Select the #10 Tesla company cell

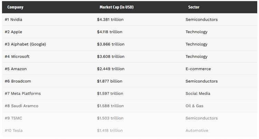(14, 131)
